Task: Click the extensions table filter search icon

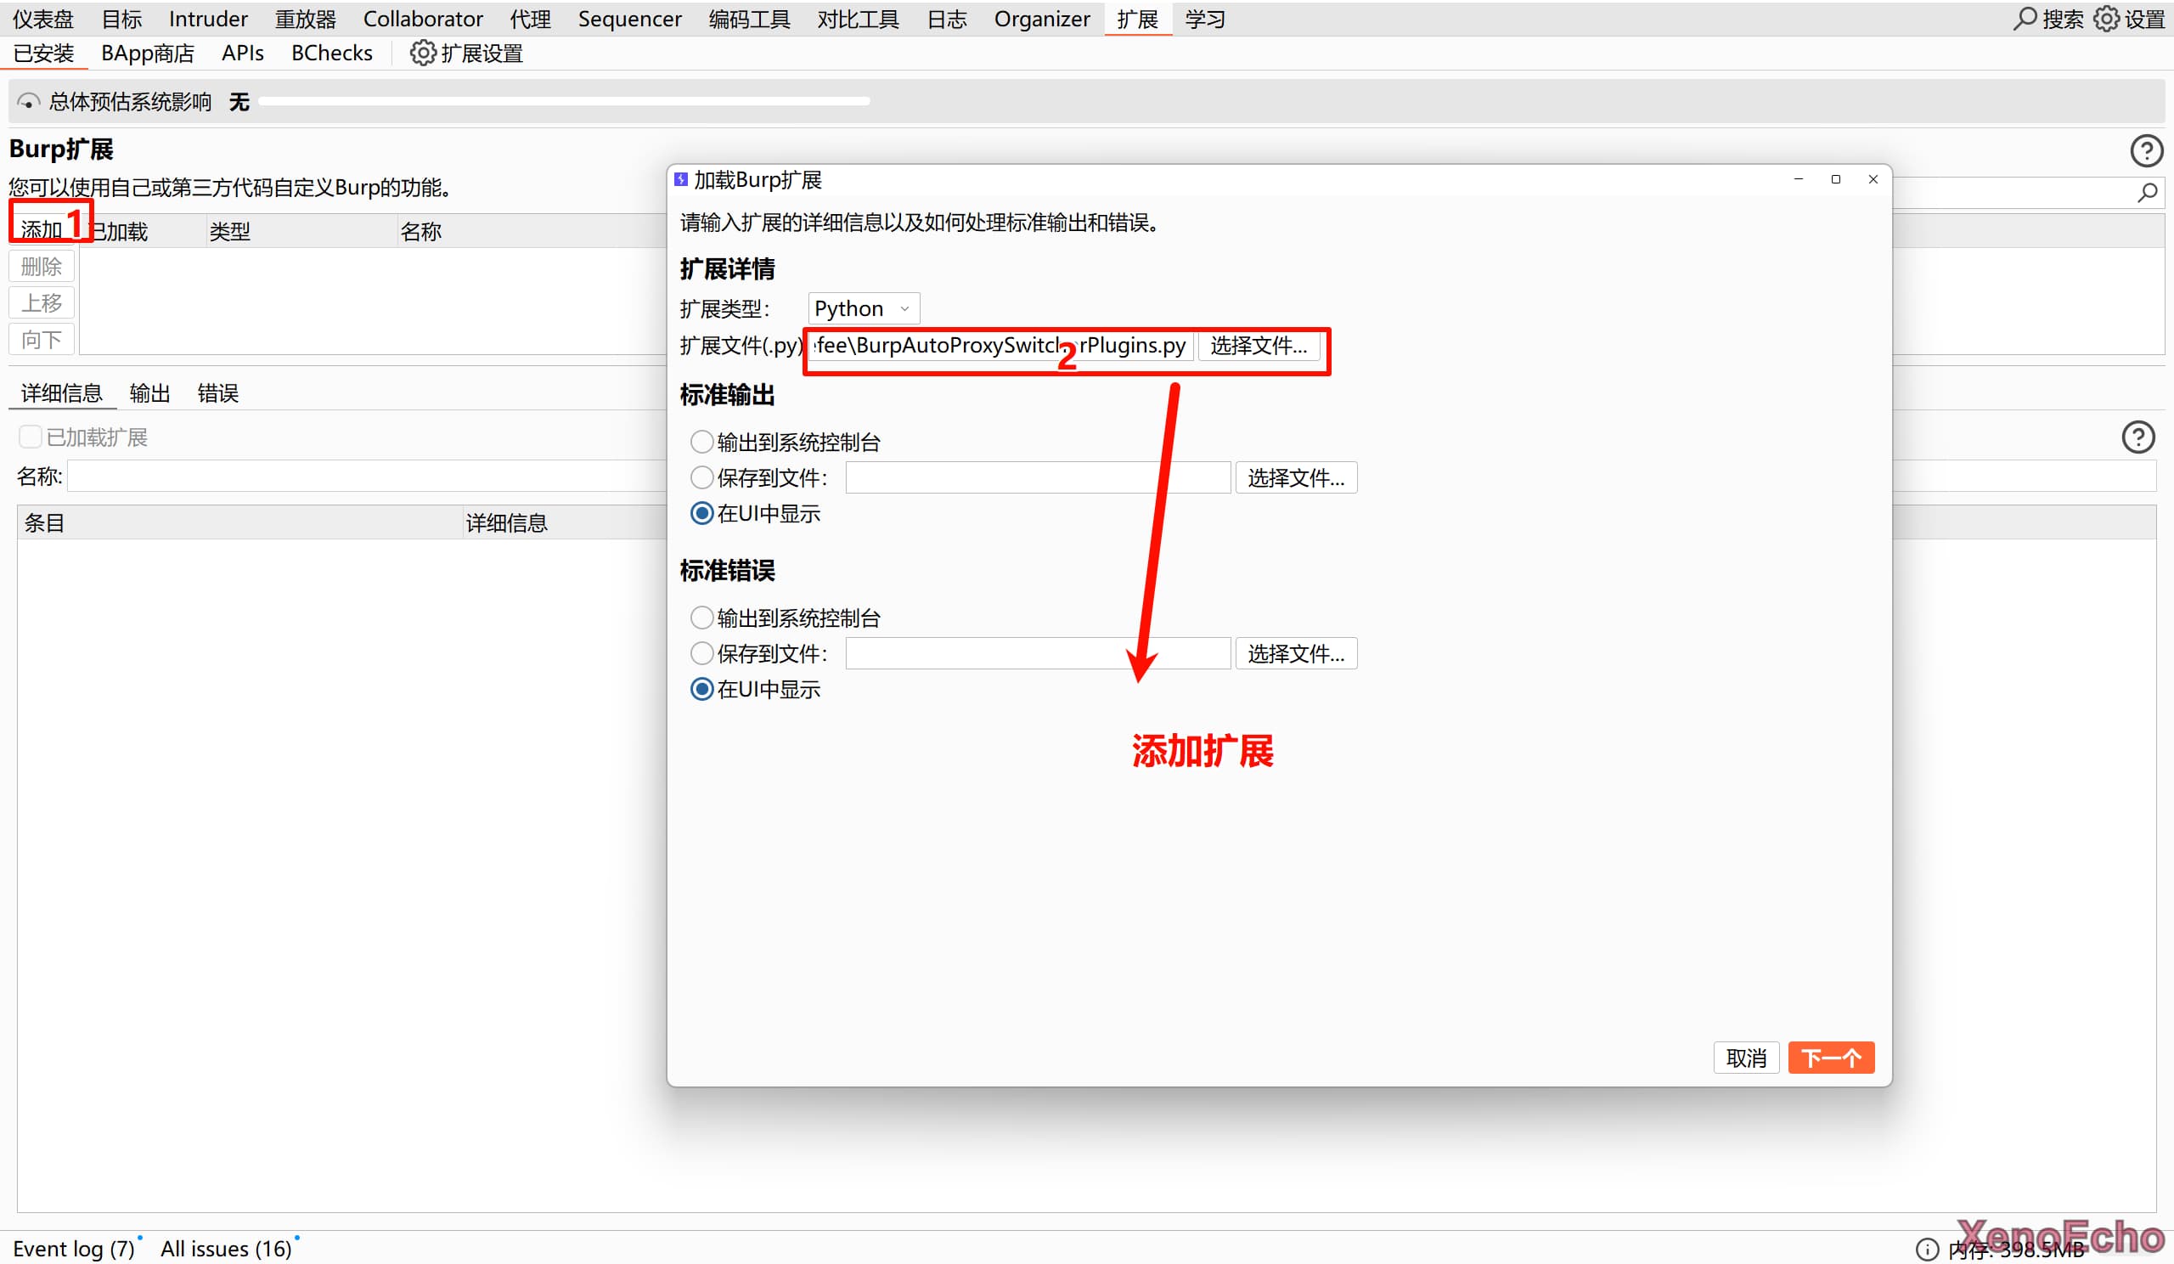Action: 2148,194
